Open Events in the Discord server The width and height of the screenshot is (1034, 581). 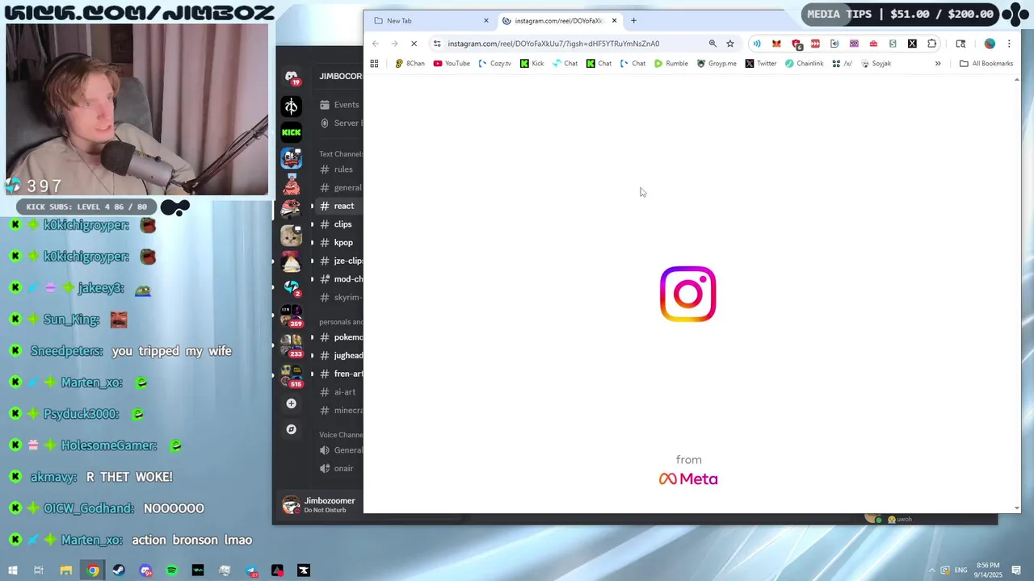(339, 105)
